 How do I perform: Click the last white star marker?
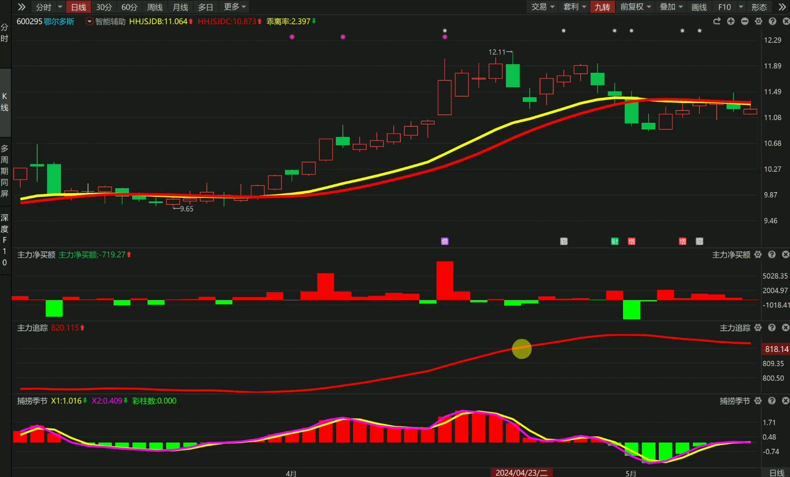[699, 31]
